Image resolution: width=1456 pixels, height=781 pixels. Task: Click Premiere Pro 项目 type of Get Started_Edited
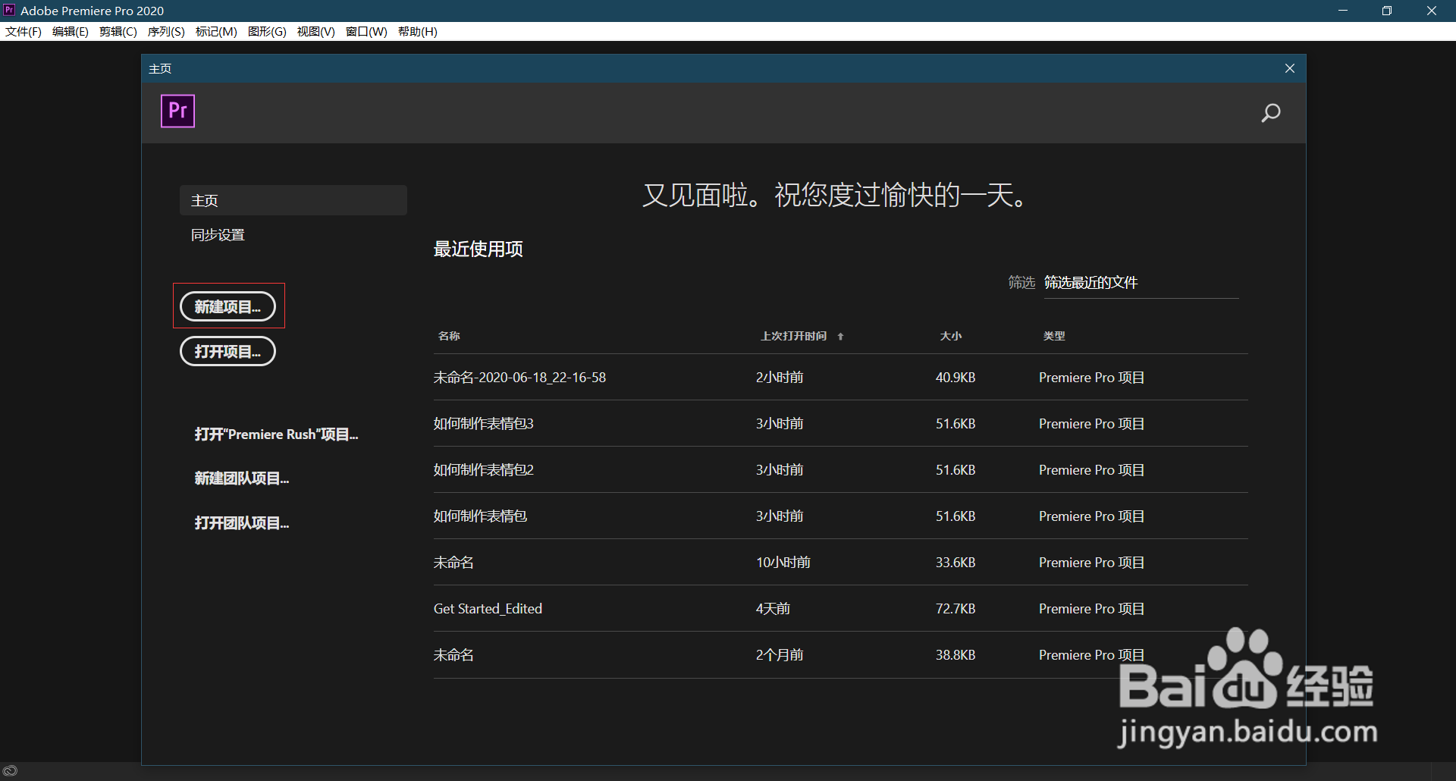(1091, 609)
